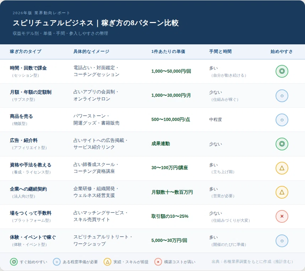
Task: Click the legend double-circle icon beside すぐ始めやすい
Action: pos(14,262)
